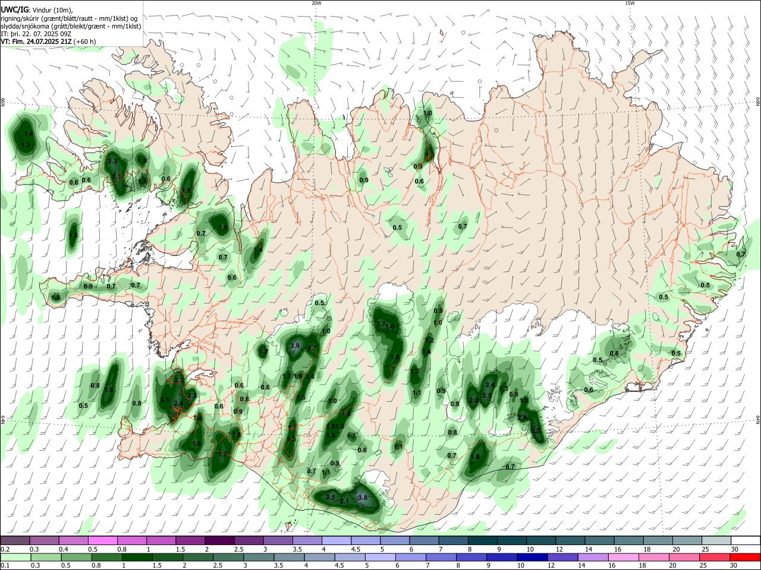Click the upper scale swatch starting at 0.8

click(x=131, y=541)
